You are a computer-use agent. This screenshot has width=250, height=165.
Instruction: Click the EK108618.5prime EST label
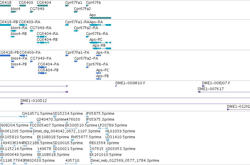coord(53,155)
